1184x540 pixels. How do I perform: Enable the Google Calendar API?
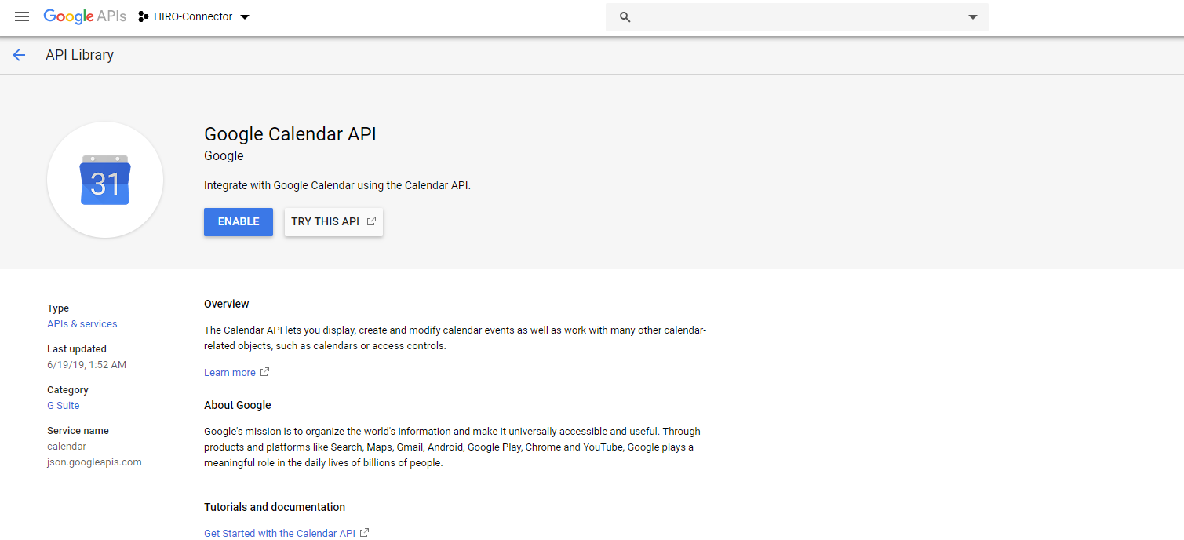tap(239, 222)
